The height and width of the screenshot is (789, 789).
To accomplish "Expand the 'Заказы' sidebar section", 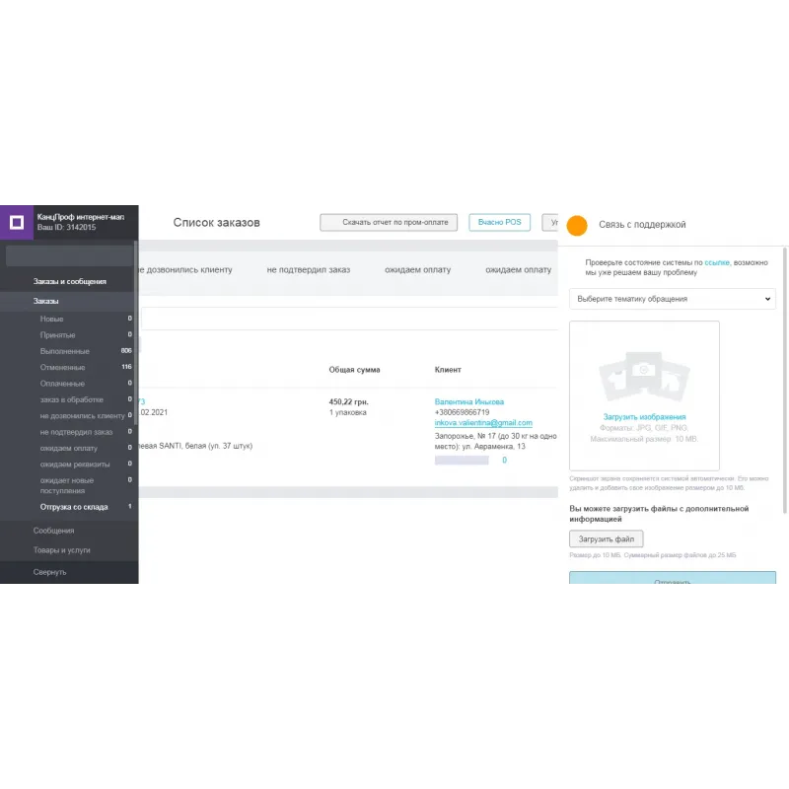I will (45, 301).
